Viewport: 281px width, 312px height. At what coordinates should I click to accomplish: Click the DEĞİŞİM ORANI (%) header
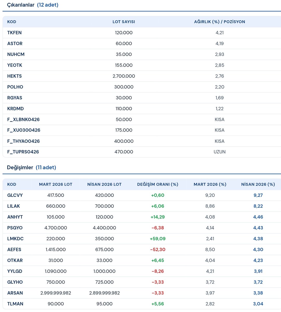pyautogui.click(x=158, y=184)
